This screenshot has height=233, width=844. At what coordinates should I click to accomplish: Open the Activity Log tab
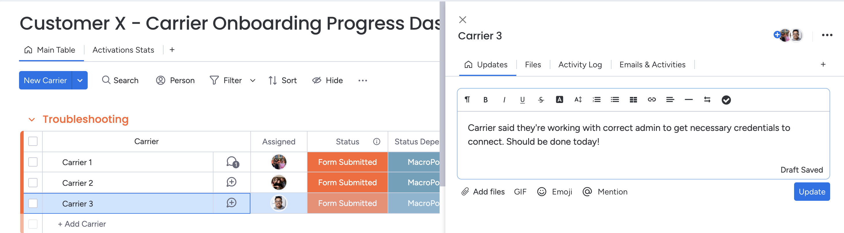coord(580,65)
